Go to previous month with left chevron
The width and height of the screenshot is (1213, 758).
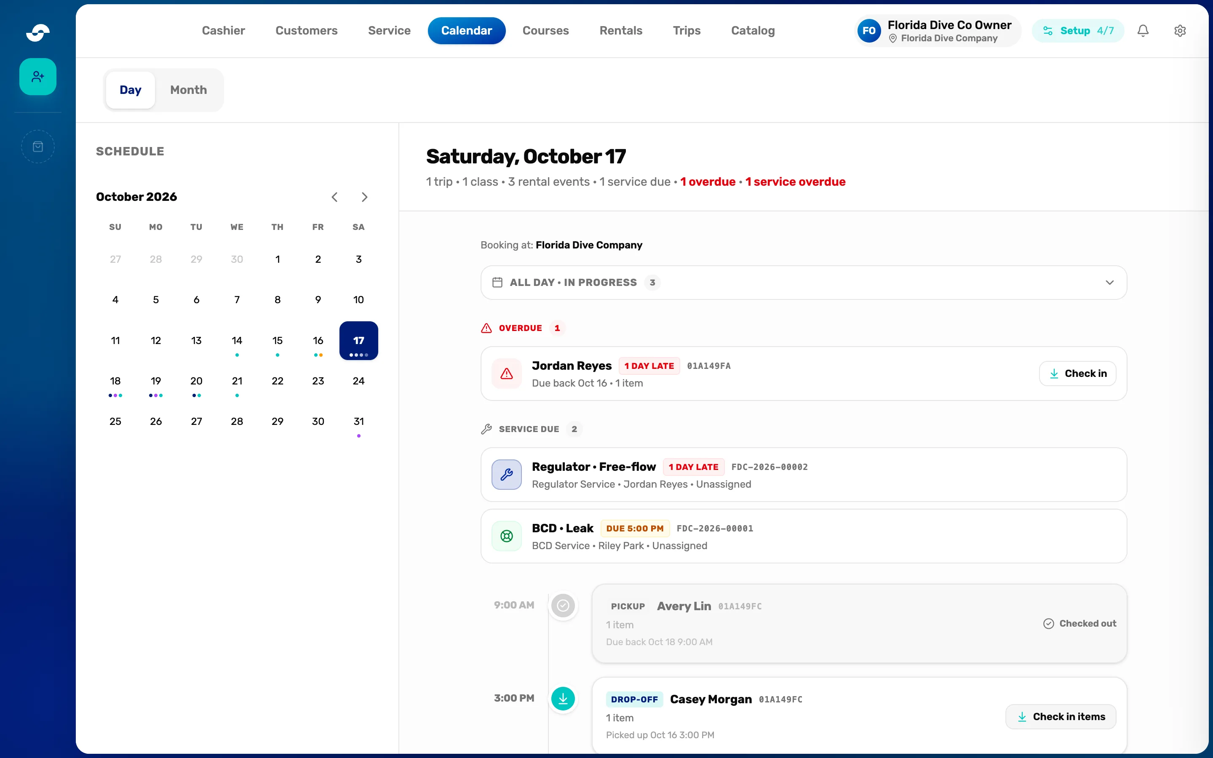click(334, 197)
